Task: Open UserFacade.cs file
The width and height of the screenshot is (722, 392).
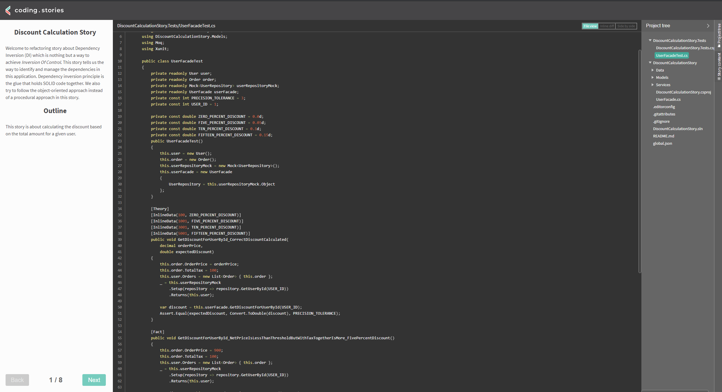Action: click(668, 99)
